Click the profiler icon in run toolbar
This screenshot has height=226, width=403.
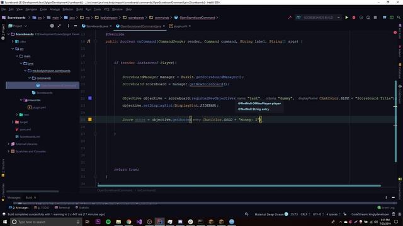(x=368, y=18)
